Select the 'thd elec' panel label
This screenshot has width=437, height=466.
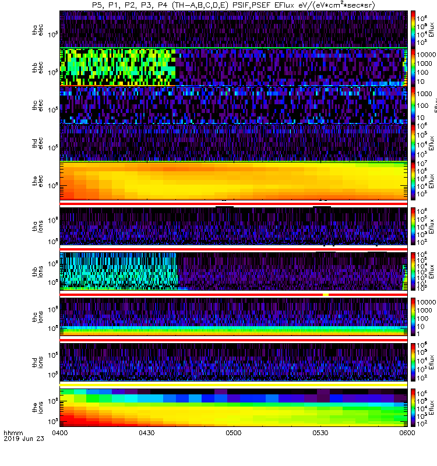[38, 143]
